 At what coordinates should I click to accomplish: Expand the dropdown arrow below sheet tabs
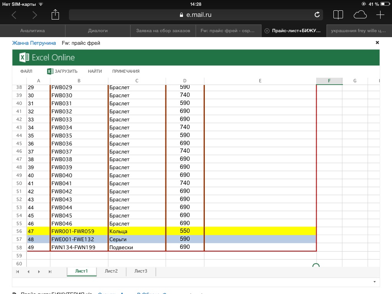(x=374, y=282)
